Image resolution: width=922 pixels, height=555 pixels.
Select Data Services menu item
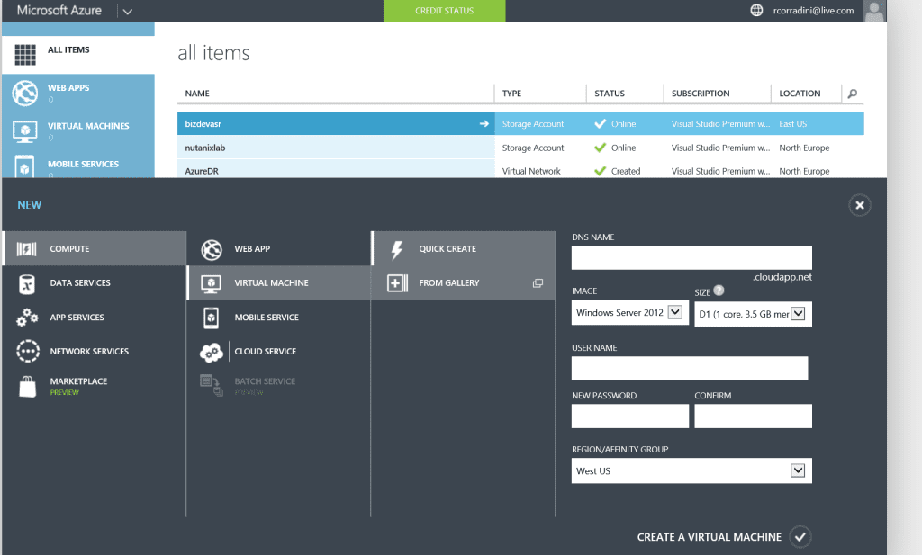coord(94,283)
